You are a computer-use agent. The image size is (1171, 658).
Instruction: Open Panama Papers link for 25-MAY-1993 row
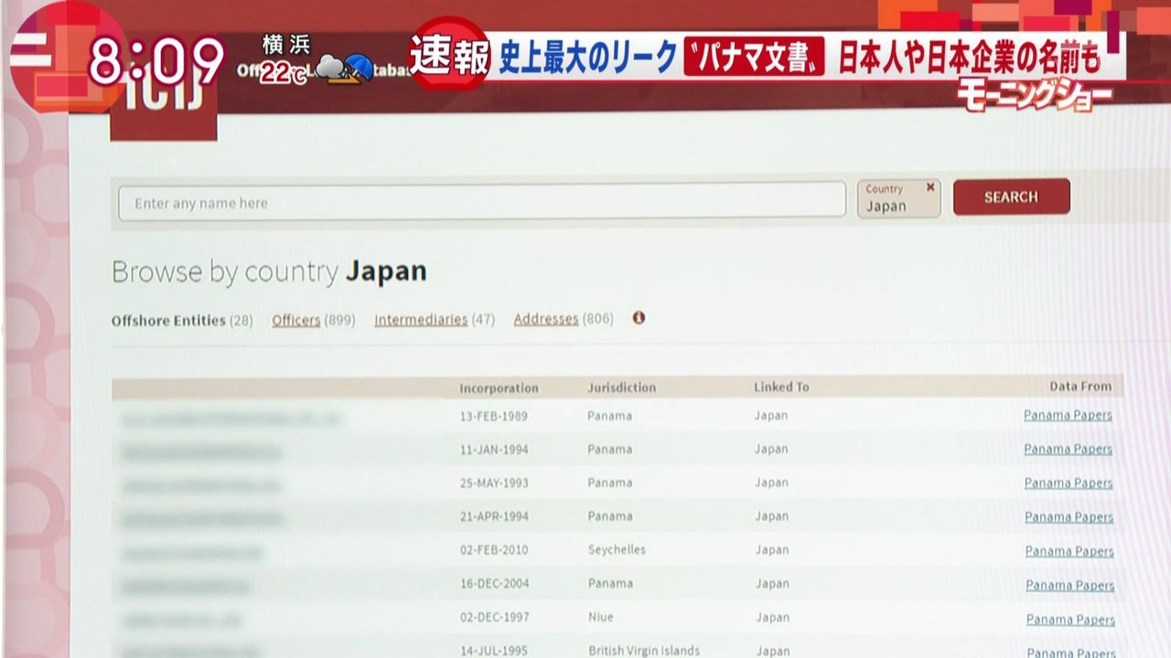pyautogui.click(x=1069, y=483)
